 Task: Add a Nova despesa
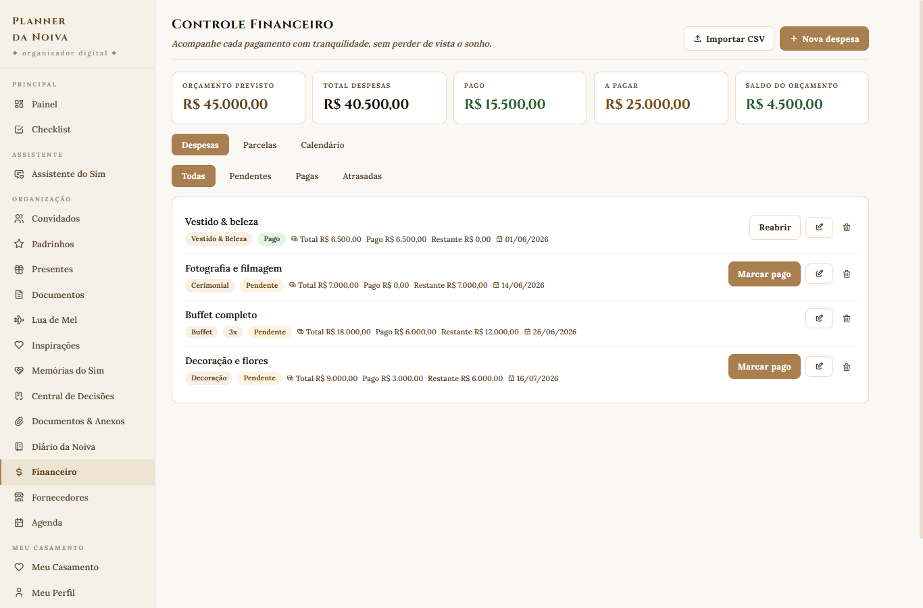coord(824,39)
